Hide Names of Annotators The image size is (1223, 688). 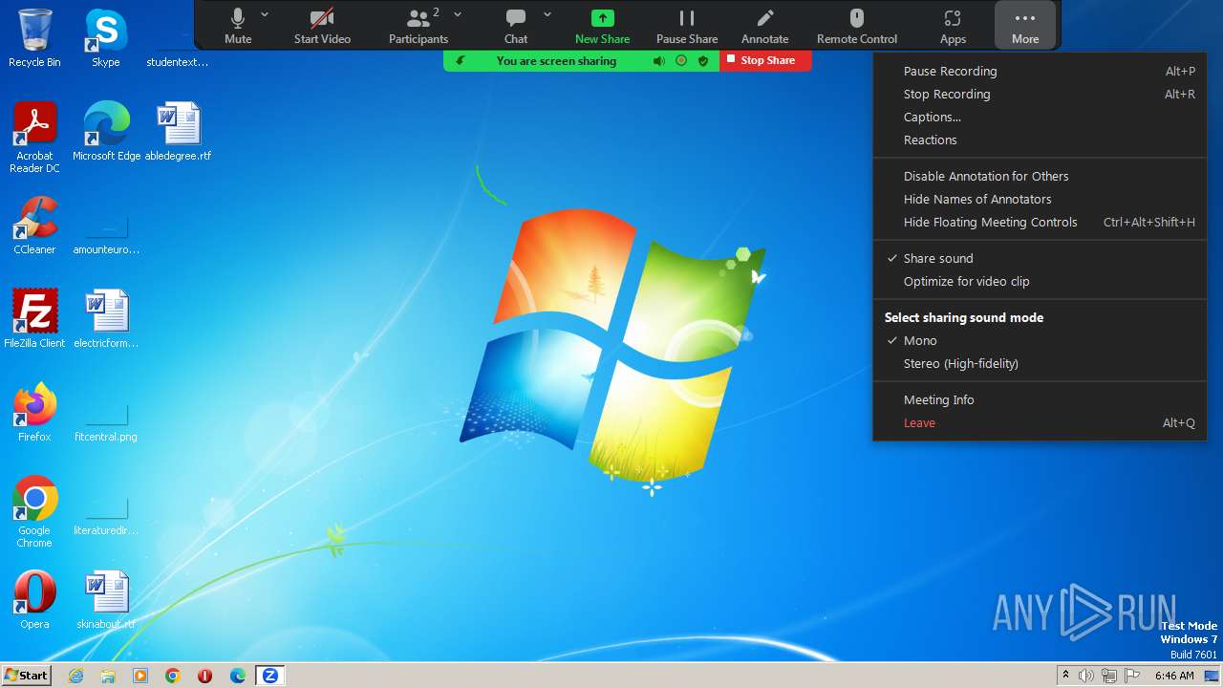point(1040,199)
